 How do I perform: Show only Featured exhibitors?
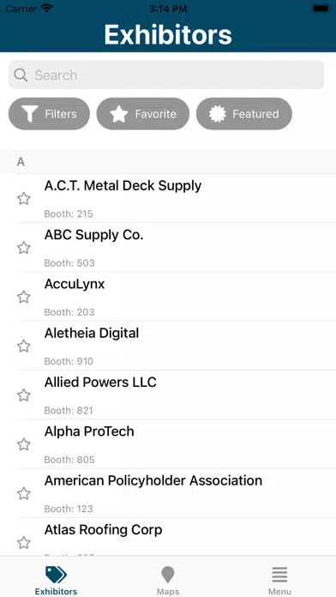[x=244, y=114]
